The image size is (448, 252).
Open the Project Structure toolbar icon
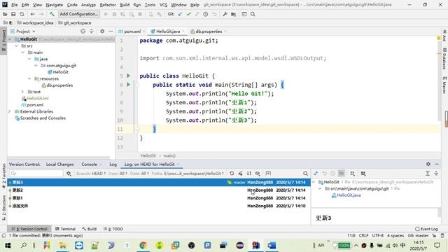(233, 14)
